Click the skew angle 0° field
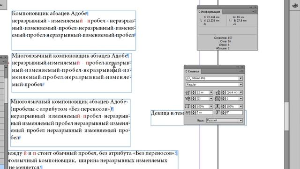Screen dimensions: 300x169 click(234, 113)
